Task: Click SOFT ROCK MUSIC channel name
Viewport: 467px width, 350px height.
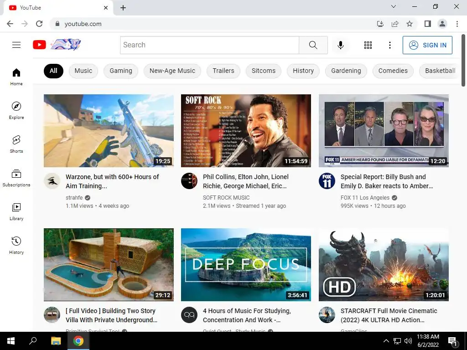Action: (x=226, y=198)
